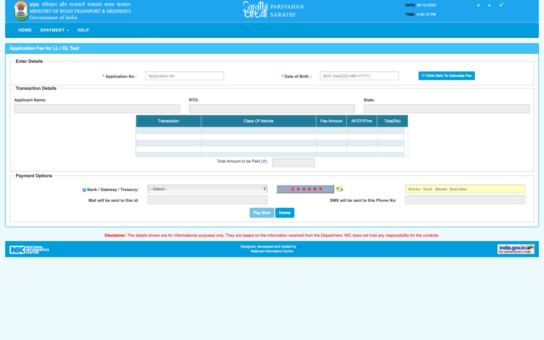Focus the Application No input field

pyautogui.click(x=184, y=76)
